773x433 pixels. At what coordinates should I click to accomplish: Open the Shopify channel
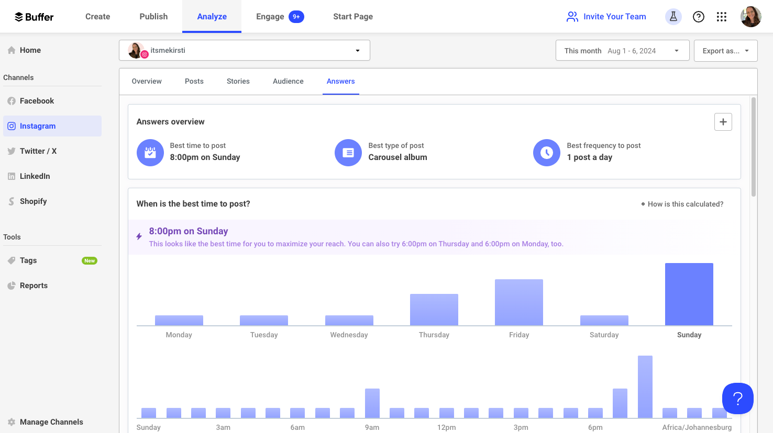pos(35,201)
